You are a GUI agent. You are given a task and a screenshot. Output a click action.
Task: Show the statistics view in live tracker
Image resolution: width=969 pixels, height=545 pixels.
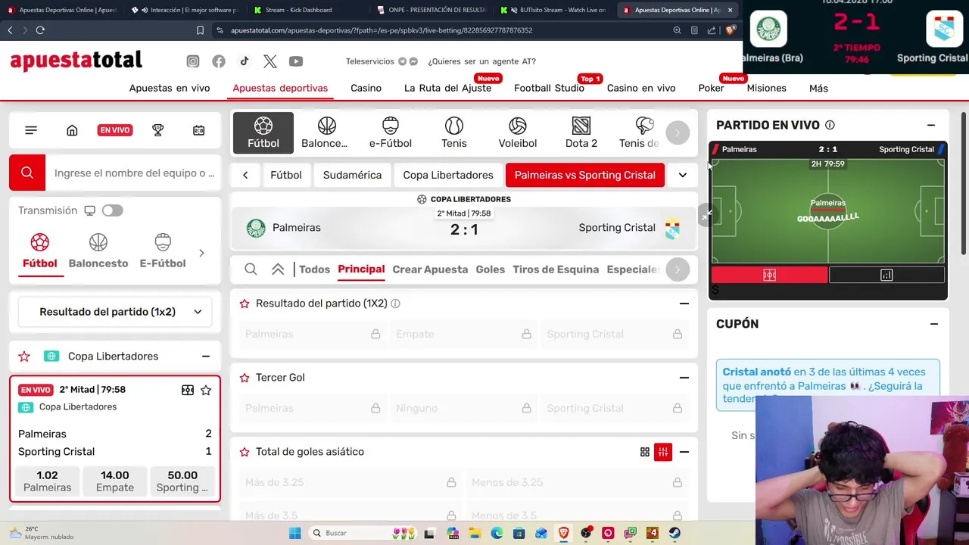(x=886, y=276)
